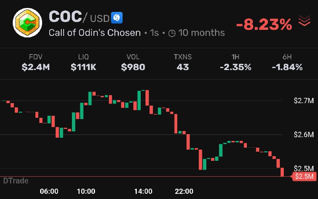This screenshot has width=318, height=199.
Task: Click the 22:00 time axis marker
Action: point(184,191)
